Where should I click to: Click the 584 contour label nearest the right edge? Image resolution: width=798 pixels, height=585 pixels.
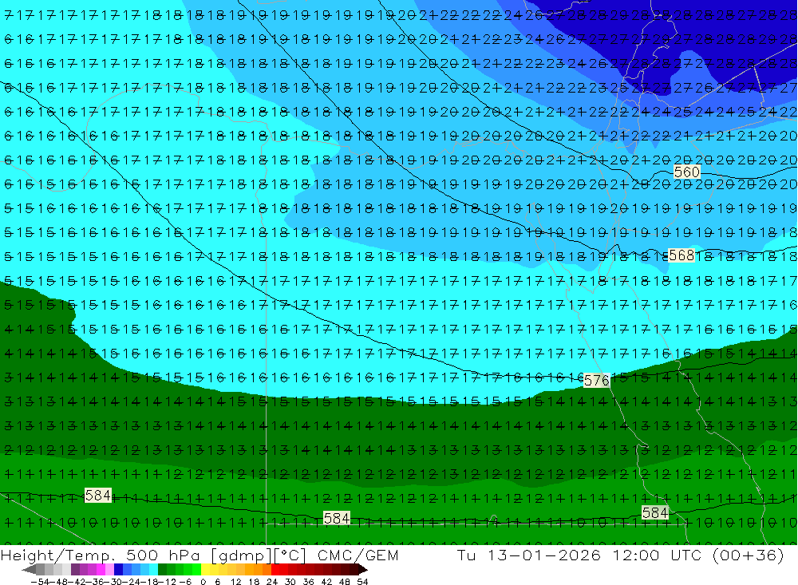(655, 512)
